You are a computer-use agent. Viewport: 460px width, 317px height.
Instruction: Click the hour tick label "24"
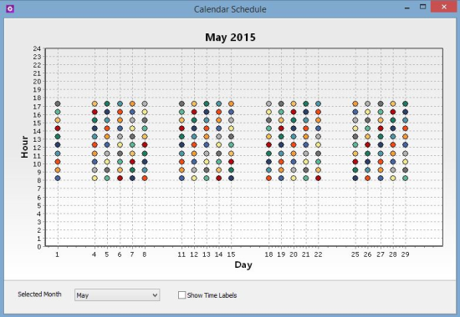[x=37, y=48]
